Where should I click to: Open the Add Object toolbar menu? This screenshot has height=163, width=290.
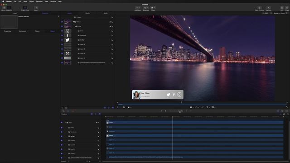point(138,8)
